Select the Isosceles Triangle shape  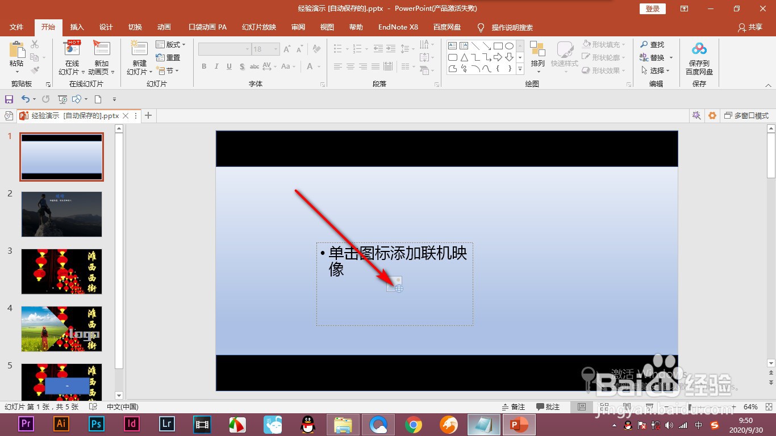click(464, 57)
